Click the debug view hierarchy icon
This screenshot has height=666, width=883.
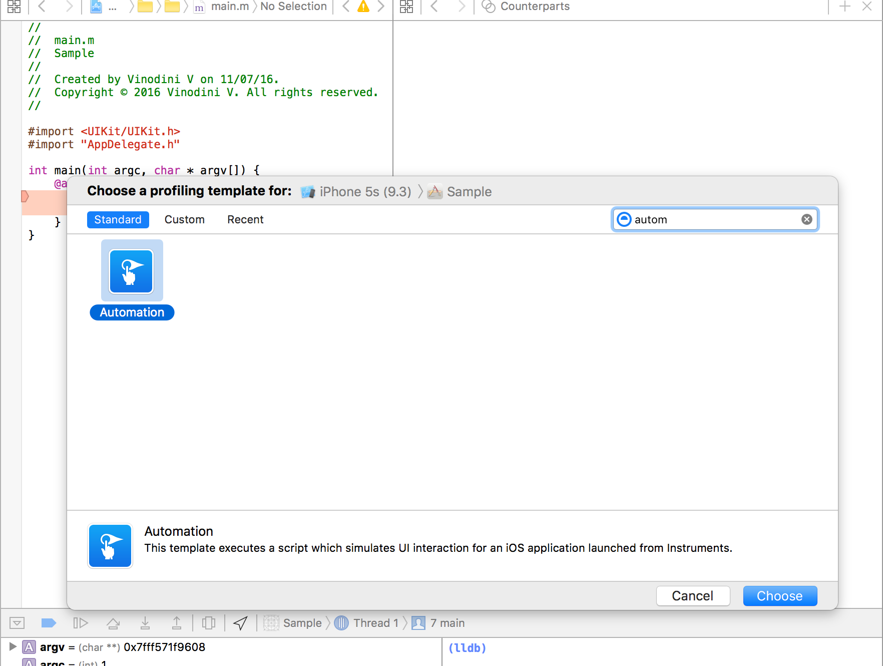[x=209, y=623]
